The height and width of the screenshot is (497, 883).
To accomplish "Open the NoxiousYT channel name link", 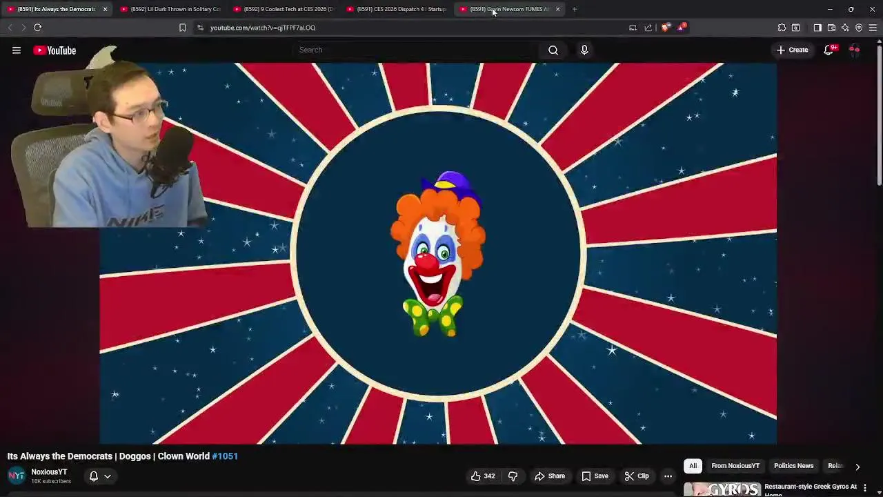I will 49,472.
